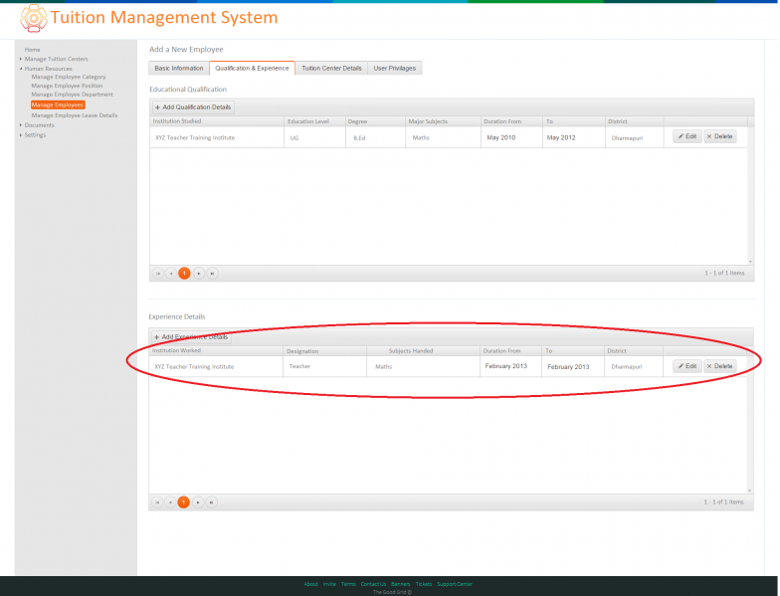
Task: Go to first page in Experience Details pager
Action: pyautogui.click(x=157, y=502)
